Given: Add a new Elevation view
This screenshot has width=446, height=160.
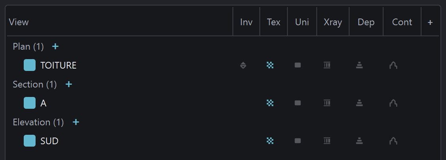Looking at the screenshot, I should [76, 122].
